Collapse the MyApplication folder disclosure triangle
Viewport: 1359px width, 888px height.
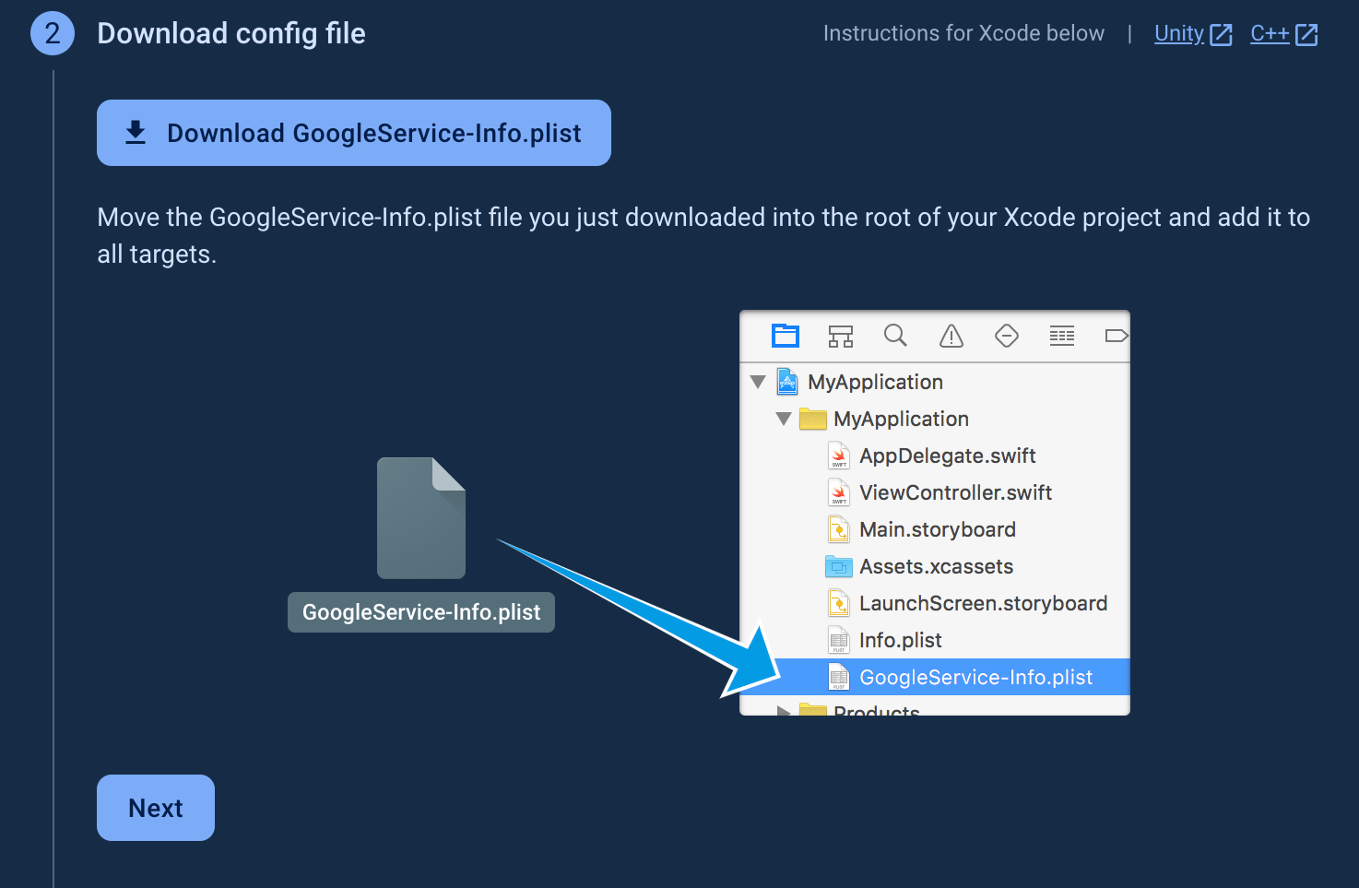pos(784,419)
